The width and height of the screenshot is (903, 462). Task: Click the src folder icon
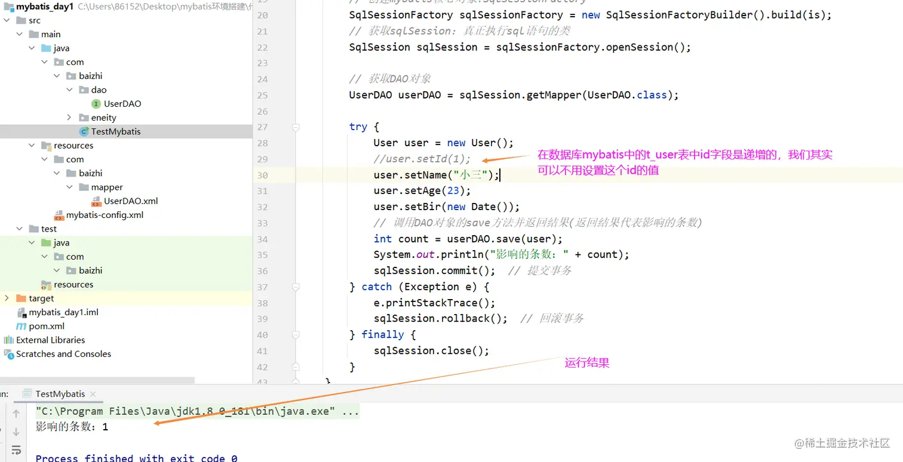pyautogui.click(x=21, y=20)
